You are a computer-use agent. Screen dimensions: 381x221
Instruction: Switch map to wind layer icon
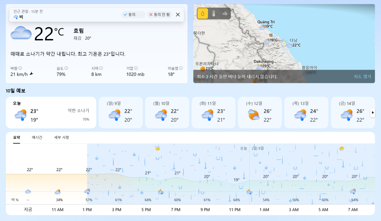click(x=225, y=14)
